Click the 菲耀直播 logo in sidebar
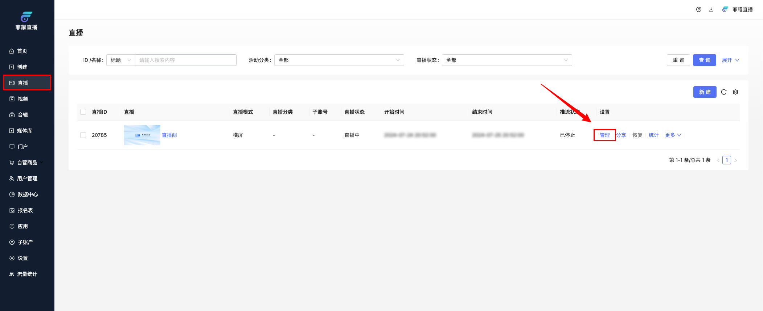The height and width of the screenshot is (311, 763). pyautogui.click(x=26, y=17)
